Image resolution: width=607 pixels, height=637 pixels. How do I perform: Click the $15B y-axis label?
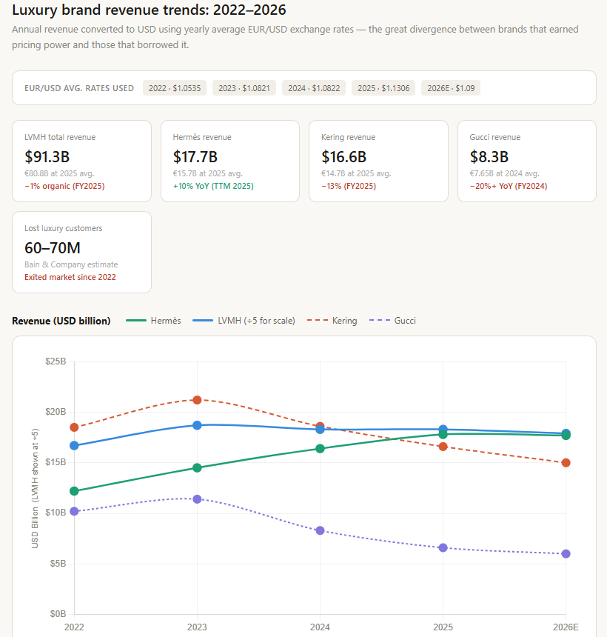coord(56,462)
